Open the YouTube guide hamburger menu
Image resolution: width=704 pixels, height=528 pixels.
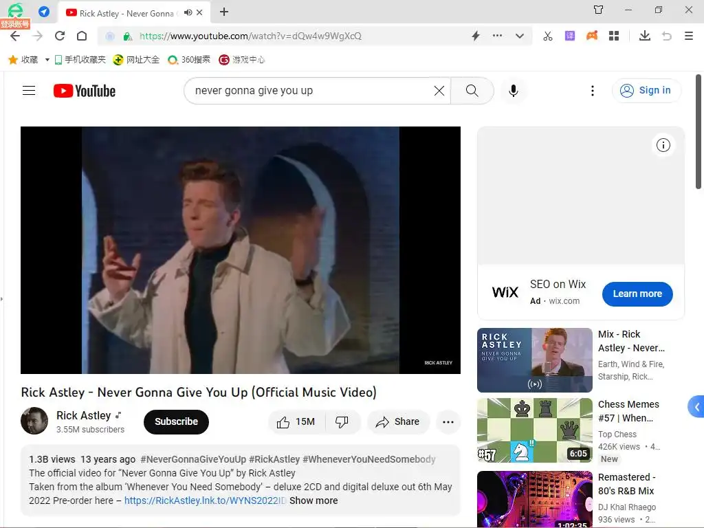[29, 91]
